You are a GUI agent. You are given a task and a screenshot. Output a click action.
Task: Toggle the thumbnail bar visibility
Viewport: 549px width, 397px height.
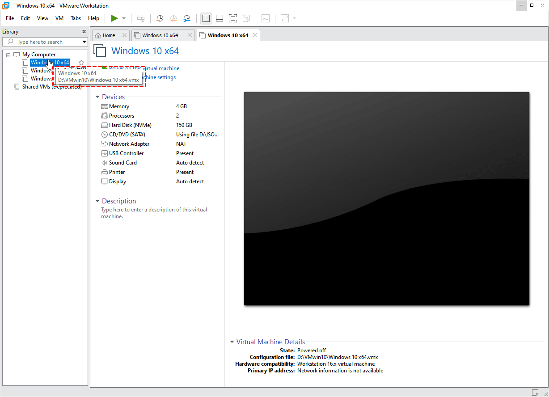click(220, 18)
